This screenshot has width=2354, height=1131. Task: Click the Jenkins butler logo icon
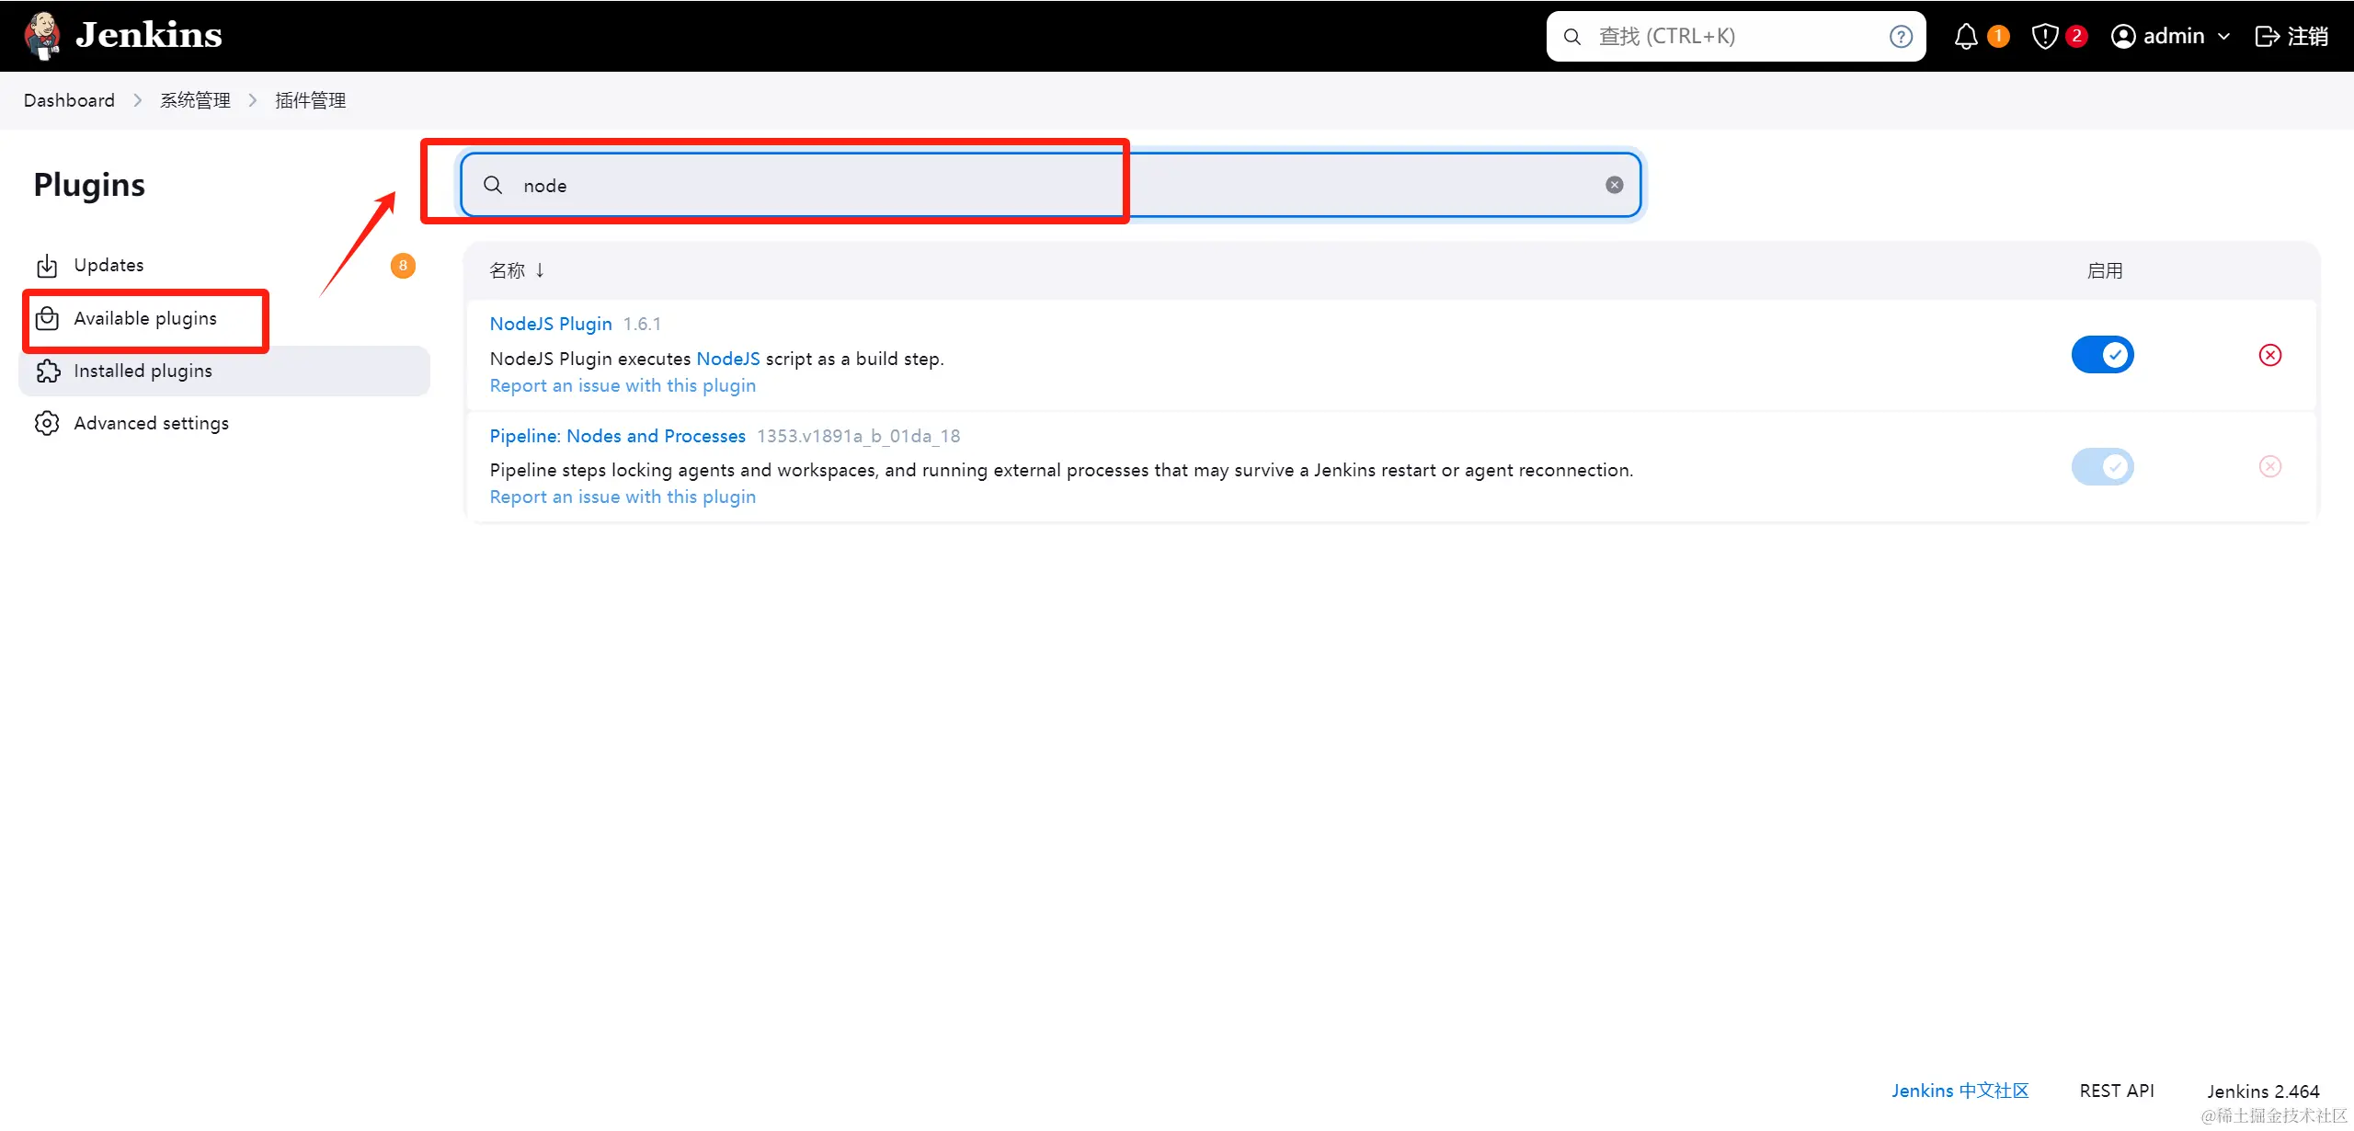pos(41,36)
